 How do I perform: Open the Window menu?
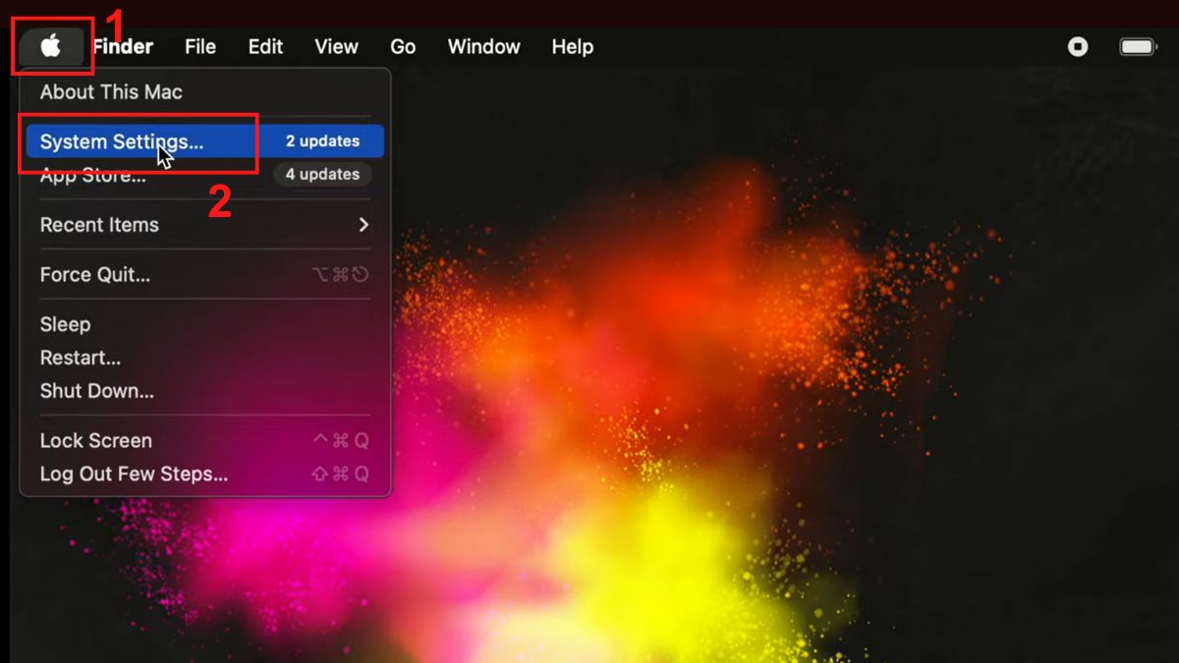pos(483,46)
